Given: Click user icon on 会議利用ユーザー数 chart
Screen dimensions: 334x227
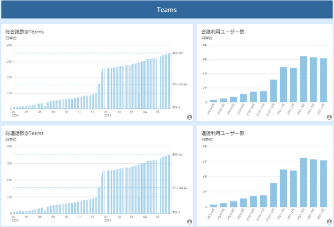Looking at the screenshot, I should click(x=329, y=117).
